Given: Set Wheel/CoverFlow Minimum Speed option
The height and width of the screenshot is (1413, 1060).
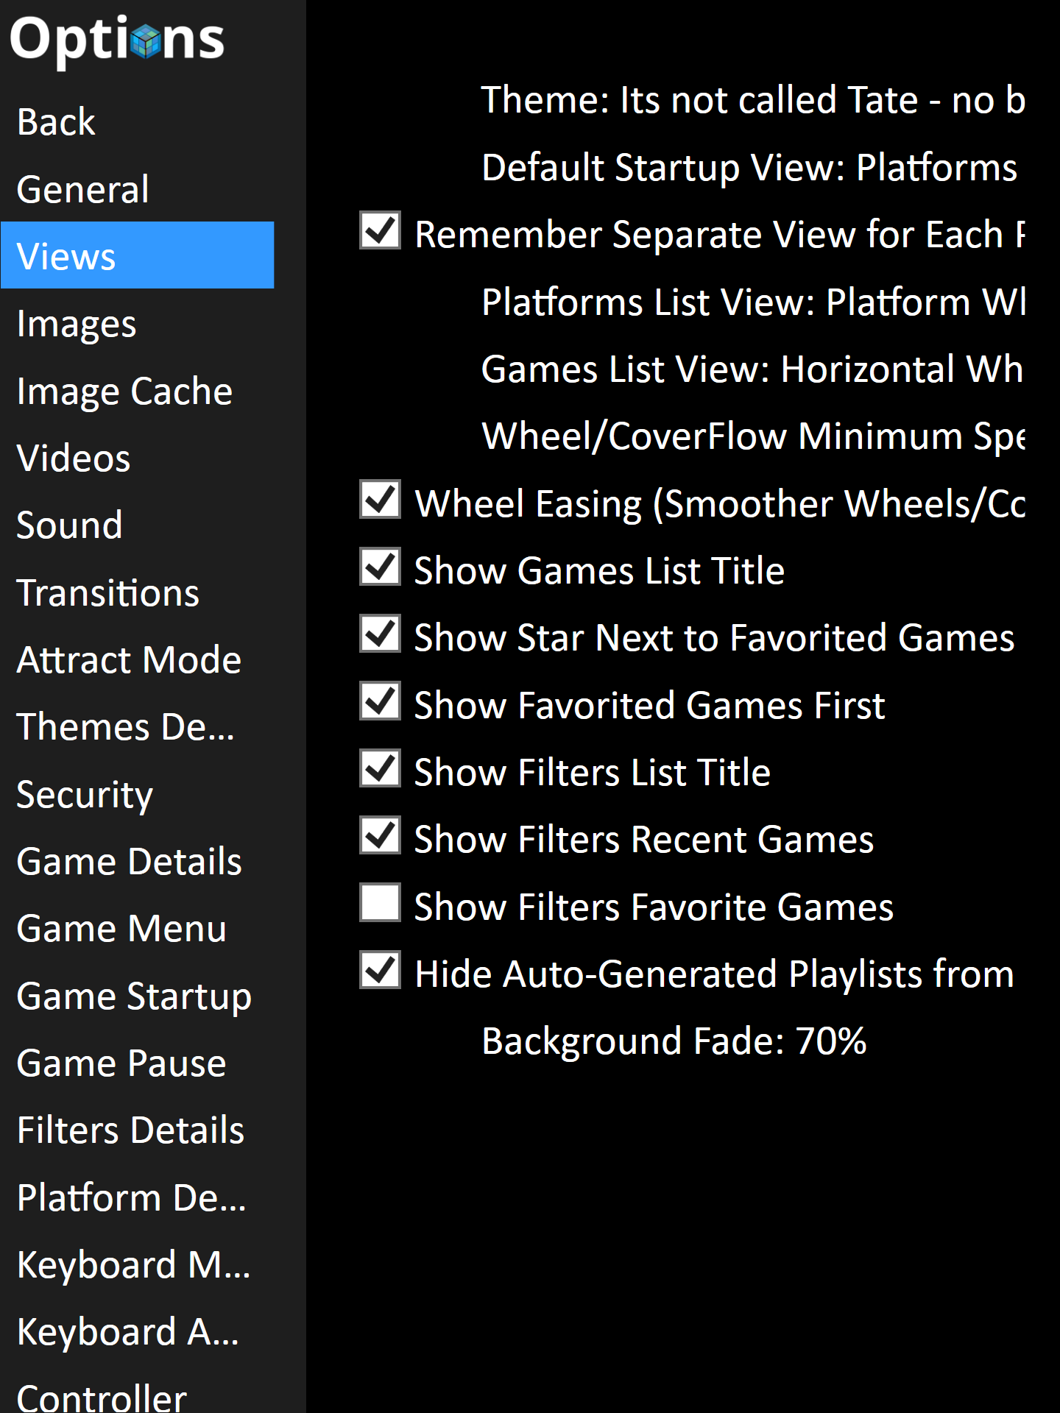Looking at the screenshot, I should pos(751,436).
